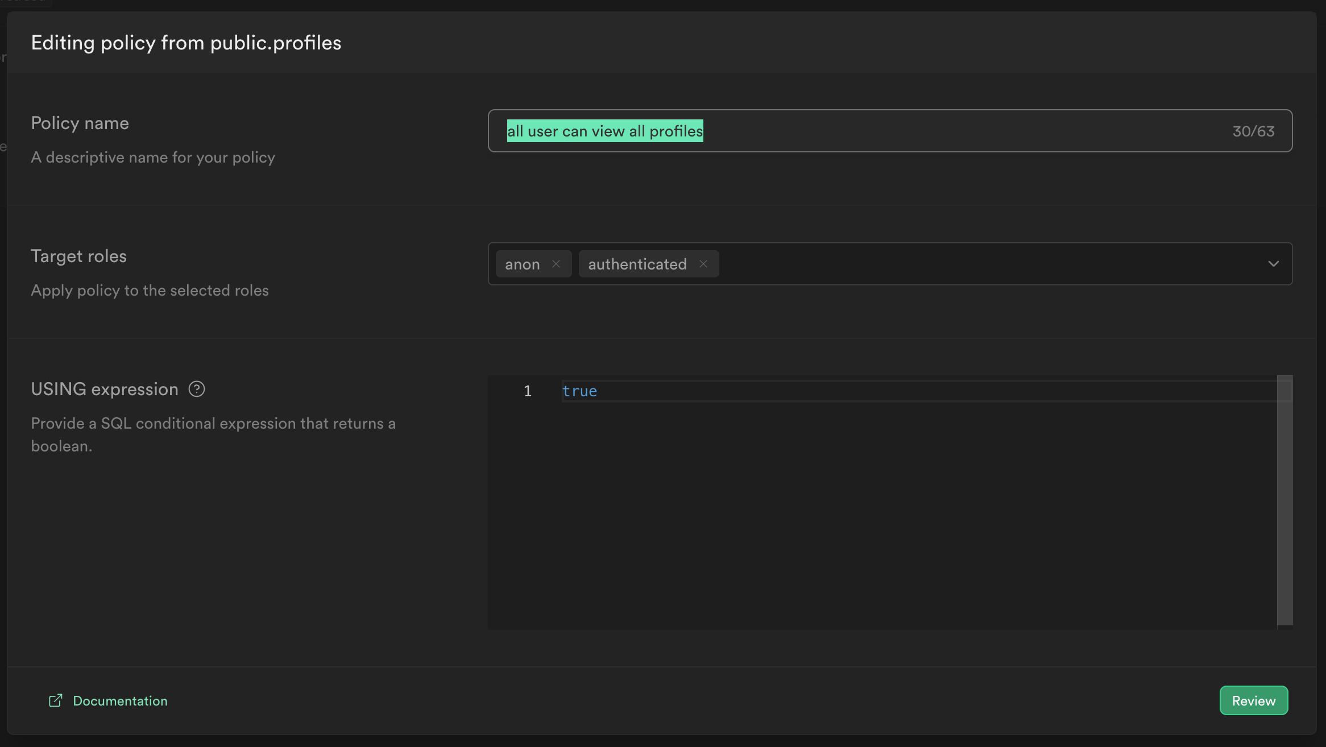Click the 'Editing policy from public.profiles' header
Image resolution: width=1326 pixels, height=747 pixels.
pos(186,43)
